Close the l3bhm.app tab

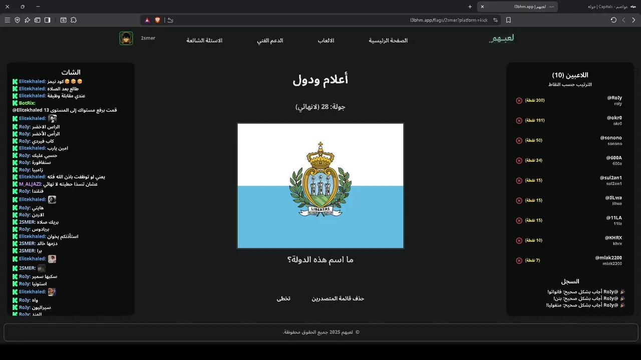click(x=482, y=6)
